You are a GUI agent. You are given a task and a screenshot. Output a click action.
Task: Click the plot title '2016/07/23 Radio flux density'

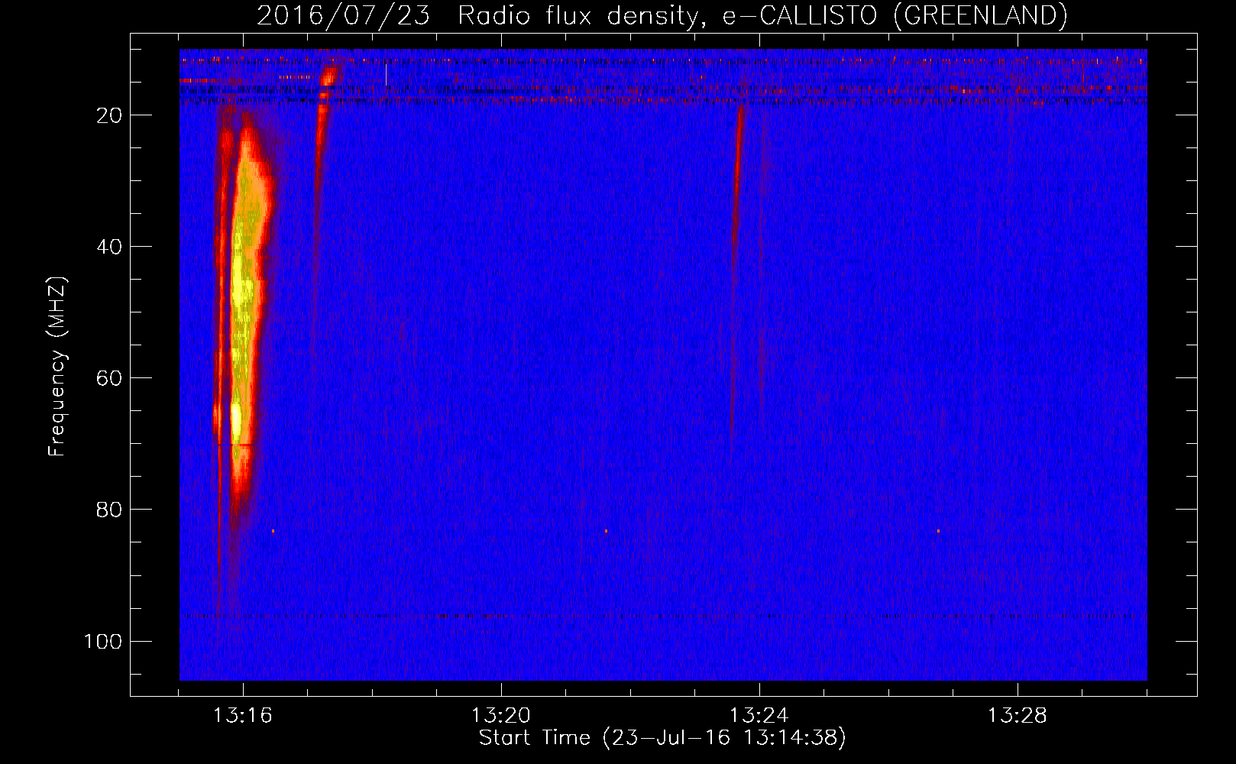(662, 15)
